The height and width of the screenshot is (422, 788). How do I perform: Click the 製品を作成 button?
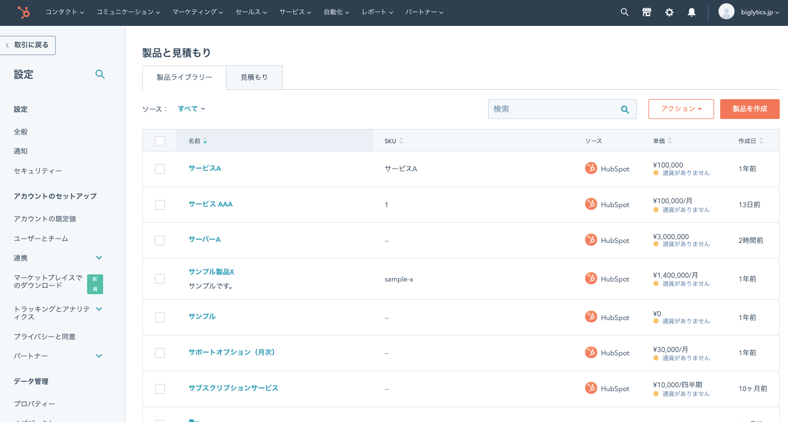point(749,109)
